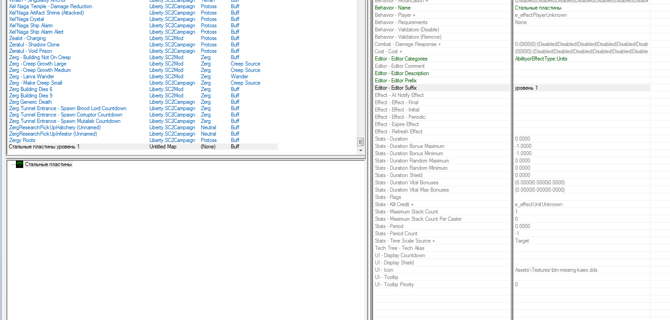Click the Editor Suffix value 'уровень 1'
Screen dimensions: 670x320
pos(526,88)
